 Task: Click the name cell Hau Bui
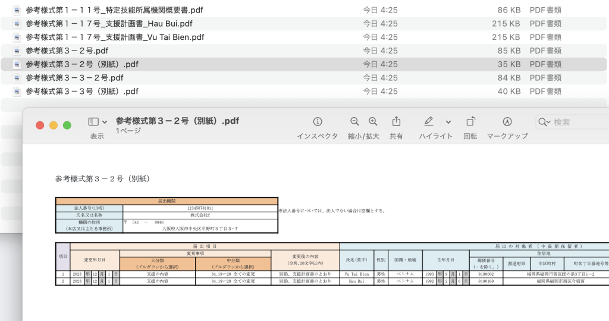(357, 281)
